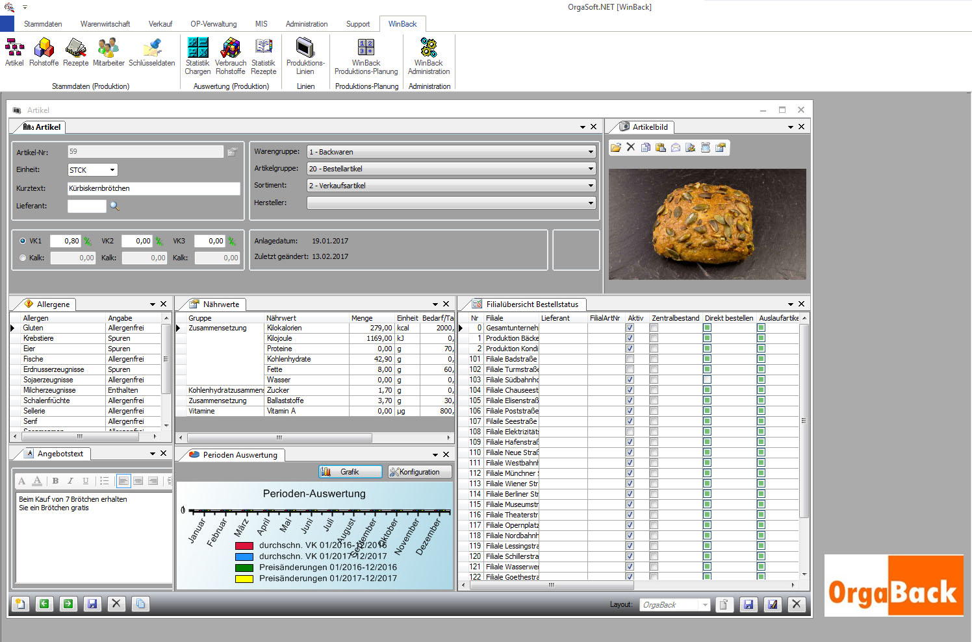
Task: Open Rohstoffe from the ribbon
Action: tap(44, 52)
